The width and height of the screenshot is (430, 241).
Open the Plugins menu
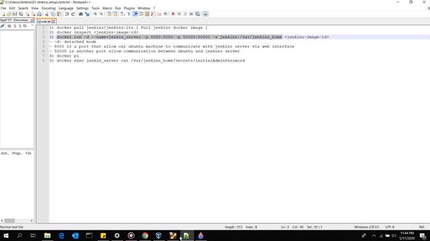[129, 8]
